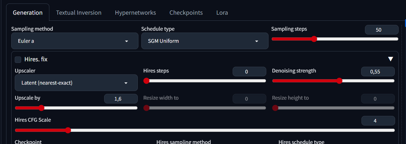Viewport: 406px width, 144px height.
Task: Open the Upscaler dropdown
Action: click(x=76, y=83)
